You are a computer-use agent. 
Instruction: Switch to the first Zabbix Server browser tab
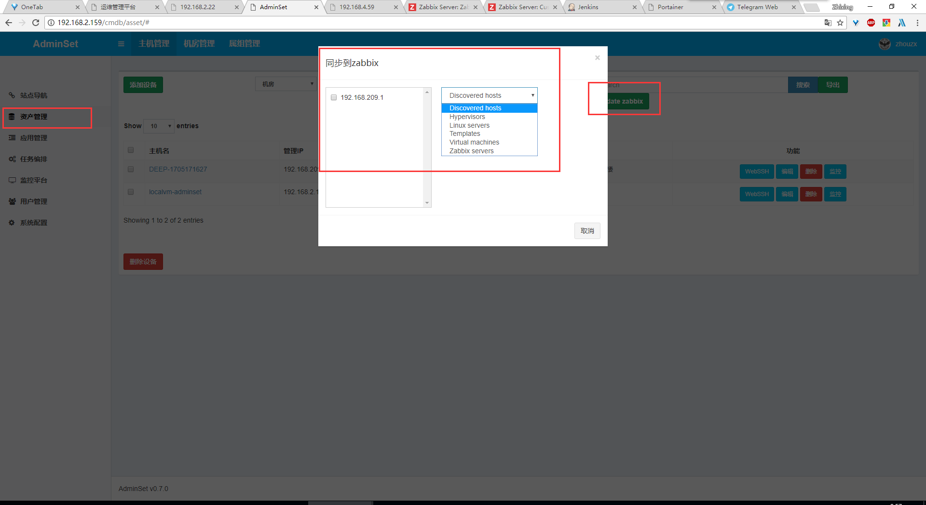(x=443, y=7)
